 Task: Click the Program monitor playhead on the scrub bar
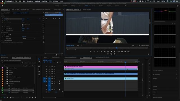117,48
